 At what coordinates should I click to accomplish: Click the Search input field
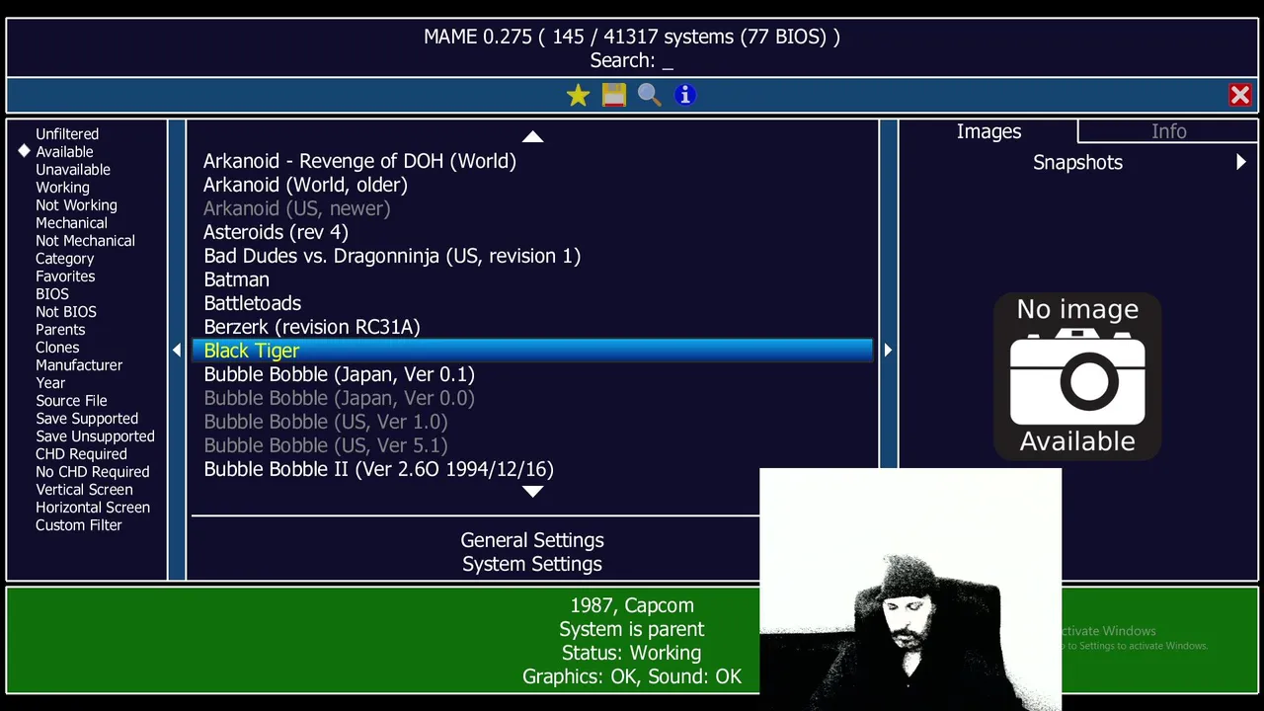pos(632,60)
